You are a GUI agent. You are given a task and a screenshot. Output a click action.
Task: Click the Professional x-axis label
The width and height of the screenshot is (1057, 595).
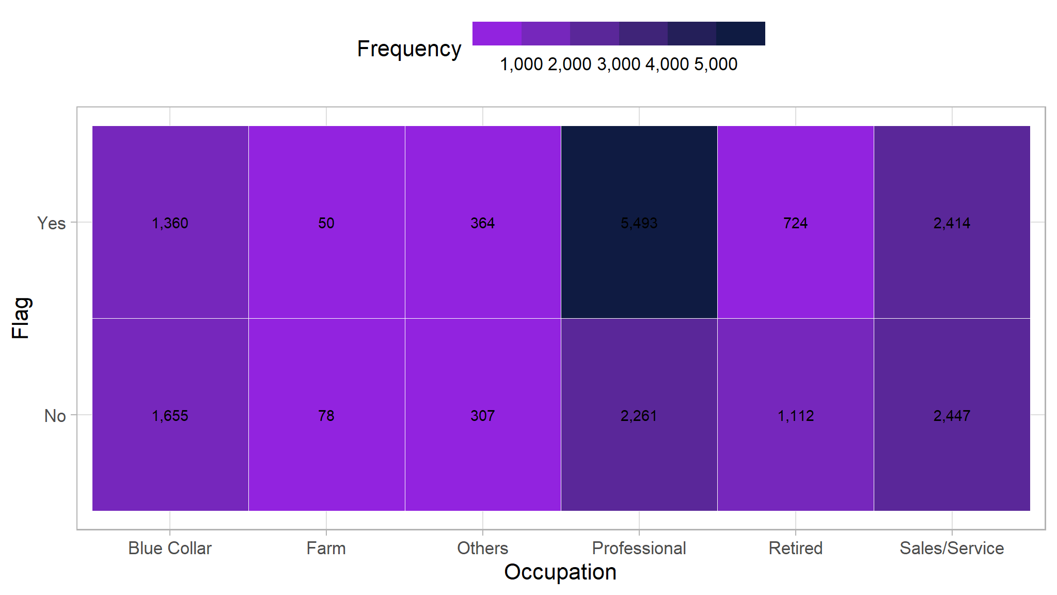pyautogui.click(x=639, y=548)
